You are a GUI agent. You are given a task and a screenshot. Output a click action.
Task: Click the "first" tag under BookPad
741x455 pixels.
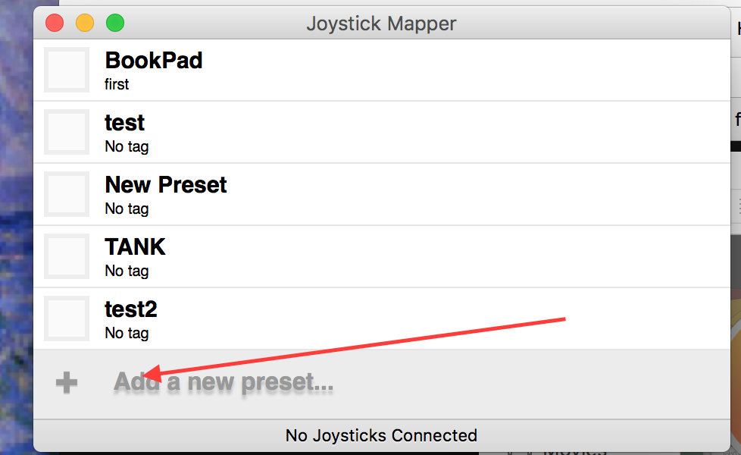[117, 84]
